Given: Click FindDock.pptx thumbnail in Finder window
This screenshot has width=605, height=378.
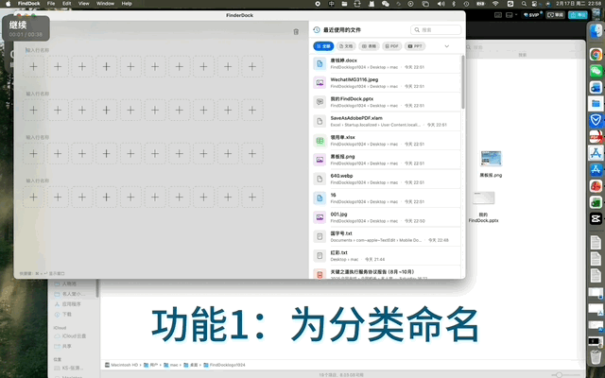Looking at the screenshot, I should click(x=484, y=198).
